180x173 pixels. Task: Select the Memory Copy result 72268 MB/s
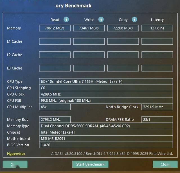(x=123, y=28)
